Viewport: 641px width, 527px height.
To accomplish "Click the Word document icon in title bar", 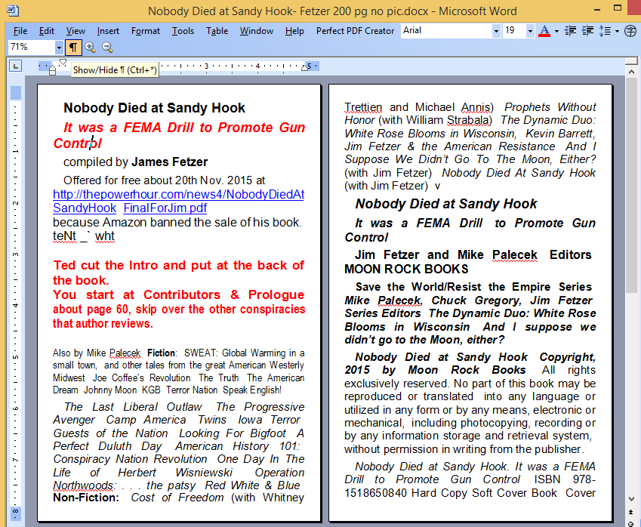I will point(12,11).
